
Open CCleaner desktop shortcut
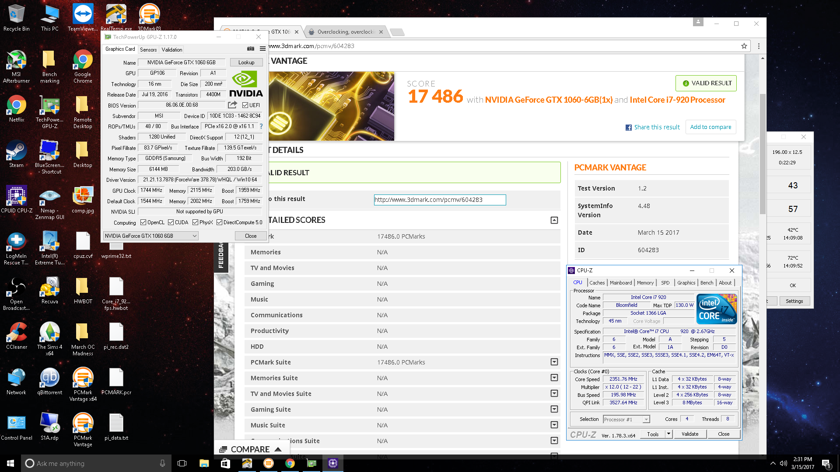click(x=16, y=336)
